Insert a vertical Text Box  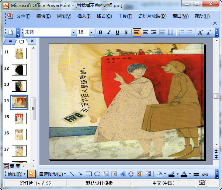point(114,174)
